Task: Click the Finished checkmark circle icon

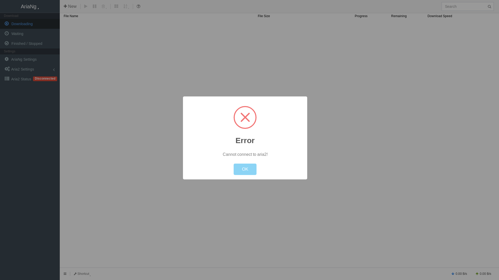Action: tap(7, 43)
